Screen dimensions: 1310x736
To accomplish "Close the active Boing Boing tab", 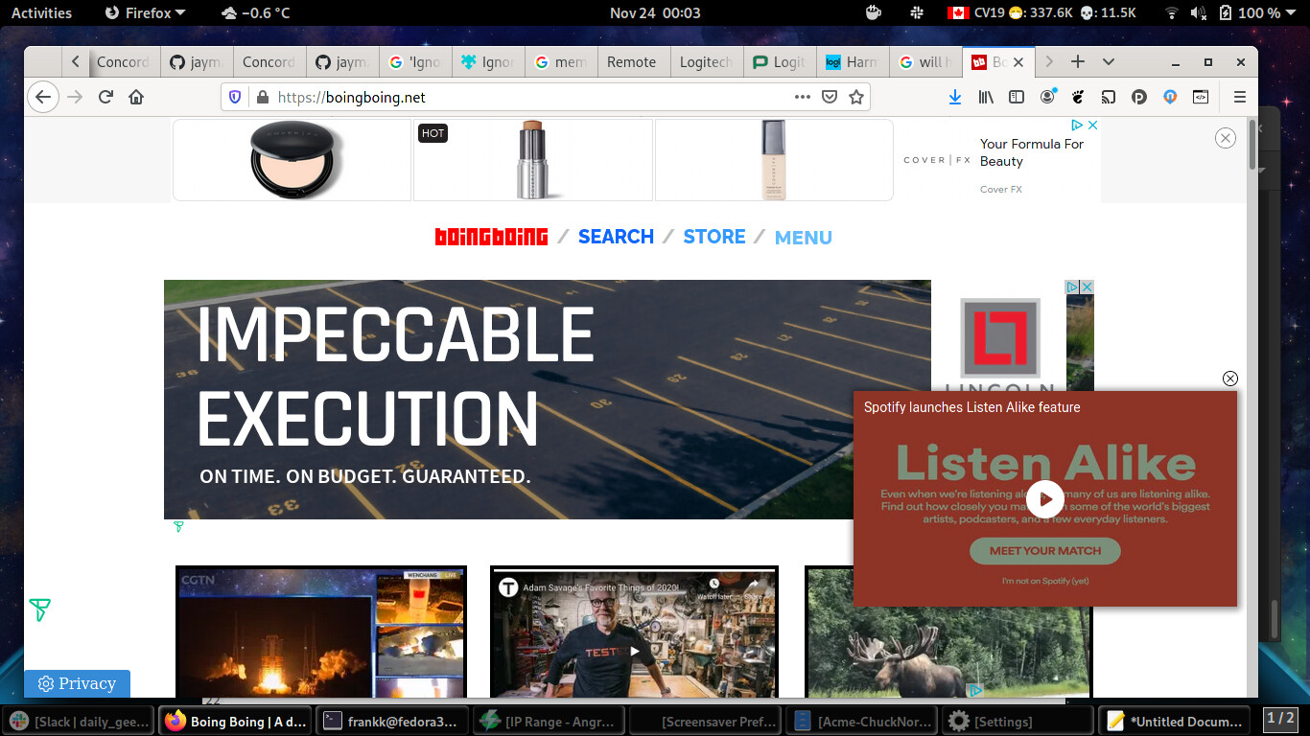I will (1018, 61).
